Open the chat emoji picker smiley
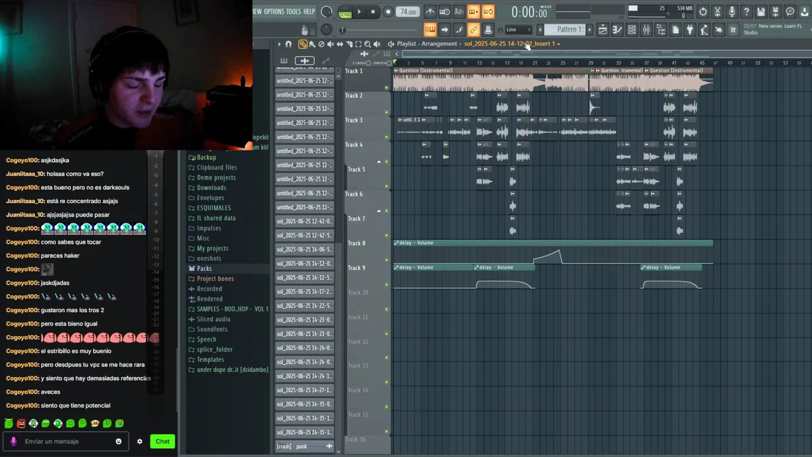Screen dimensions: 812x457 pyautogui.click(x=119, y=441)
